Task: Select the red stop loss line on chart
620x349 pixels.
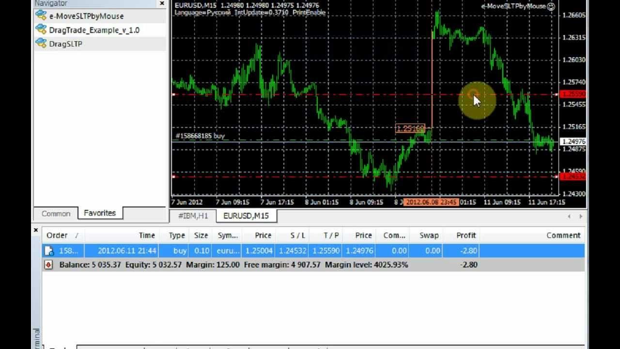Action: (291, 177)
